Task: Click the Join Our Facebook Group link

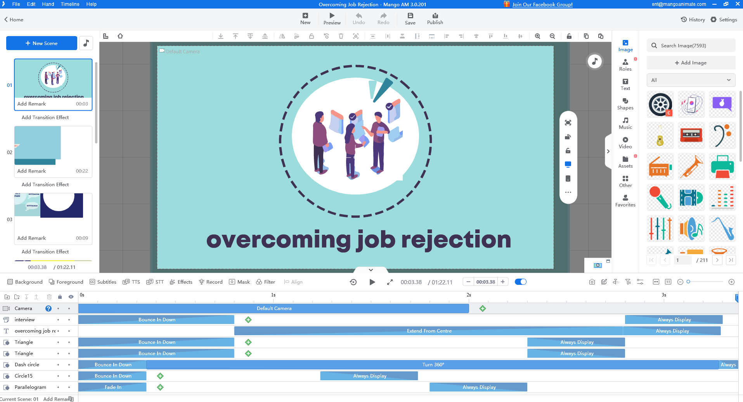Action: click(x=542, y=4)
